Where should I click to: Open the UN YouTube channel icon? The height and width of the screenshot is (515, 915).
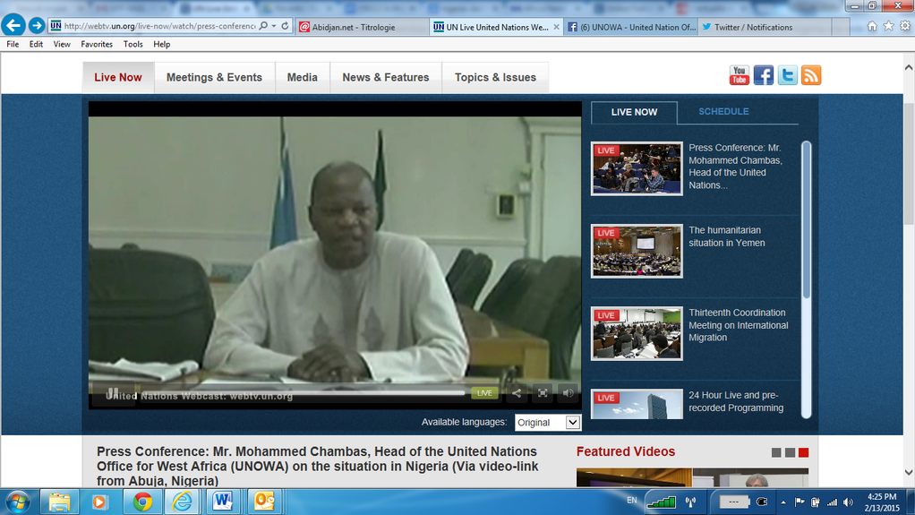coord(740,76)
